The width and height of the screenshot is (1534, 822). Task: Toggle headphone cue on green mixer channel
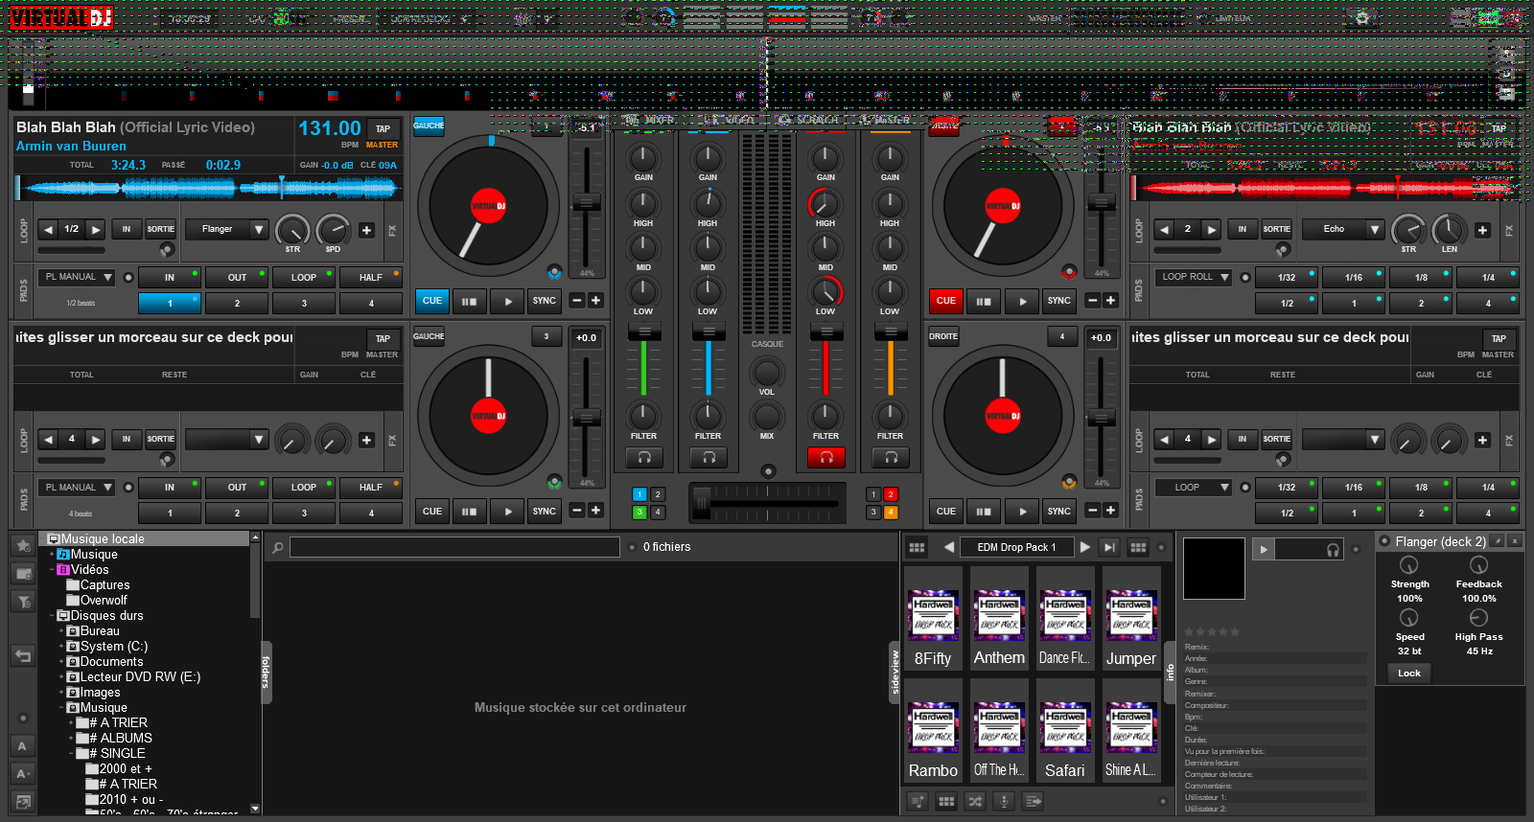click(644, 458)
